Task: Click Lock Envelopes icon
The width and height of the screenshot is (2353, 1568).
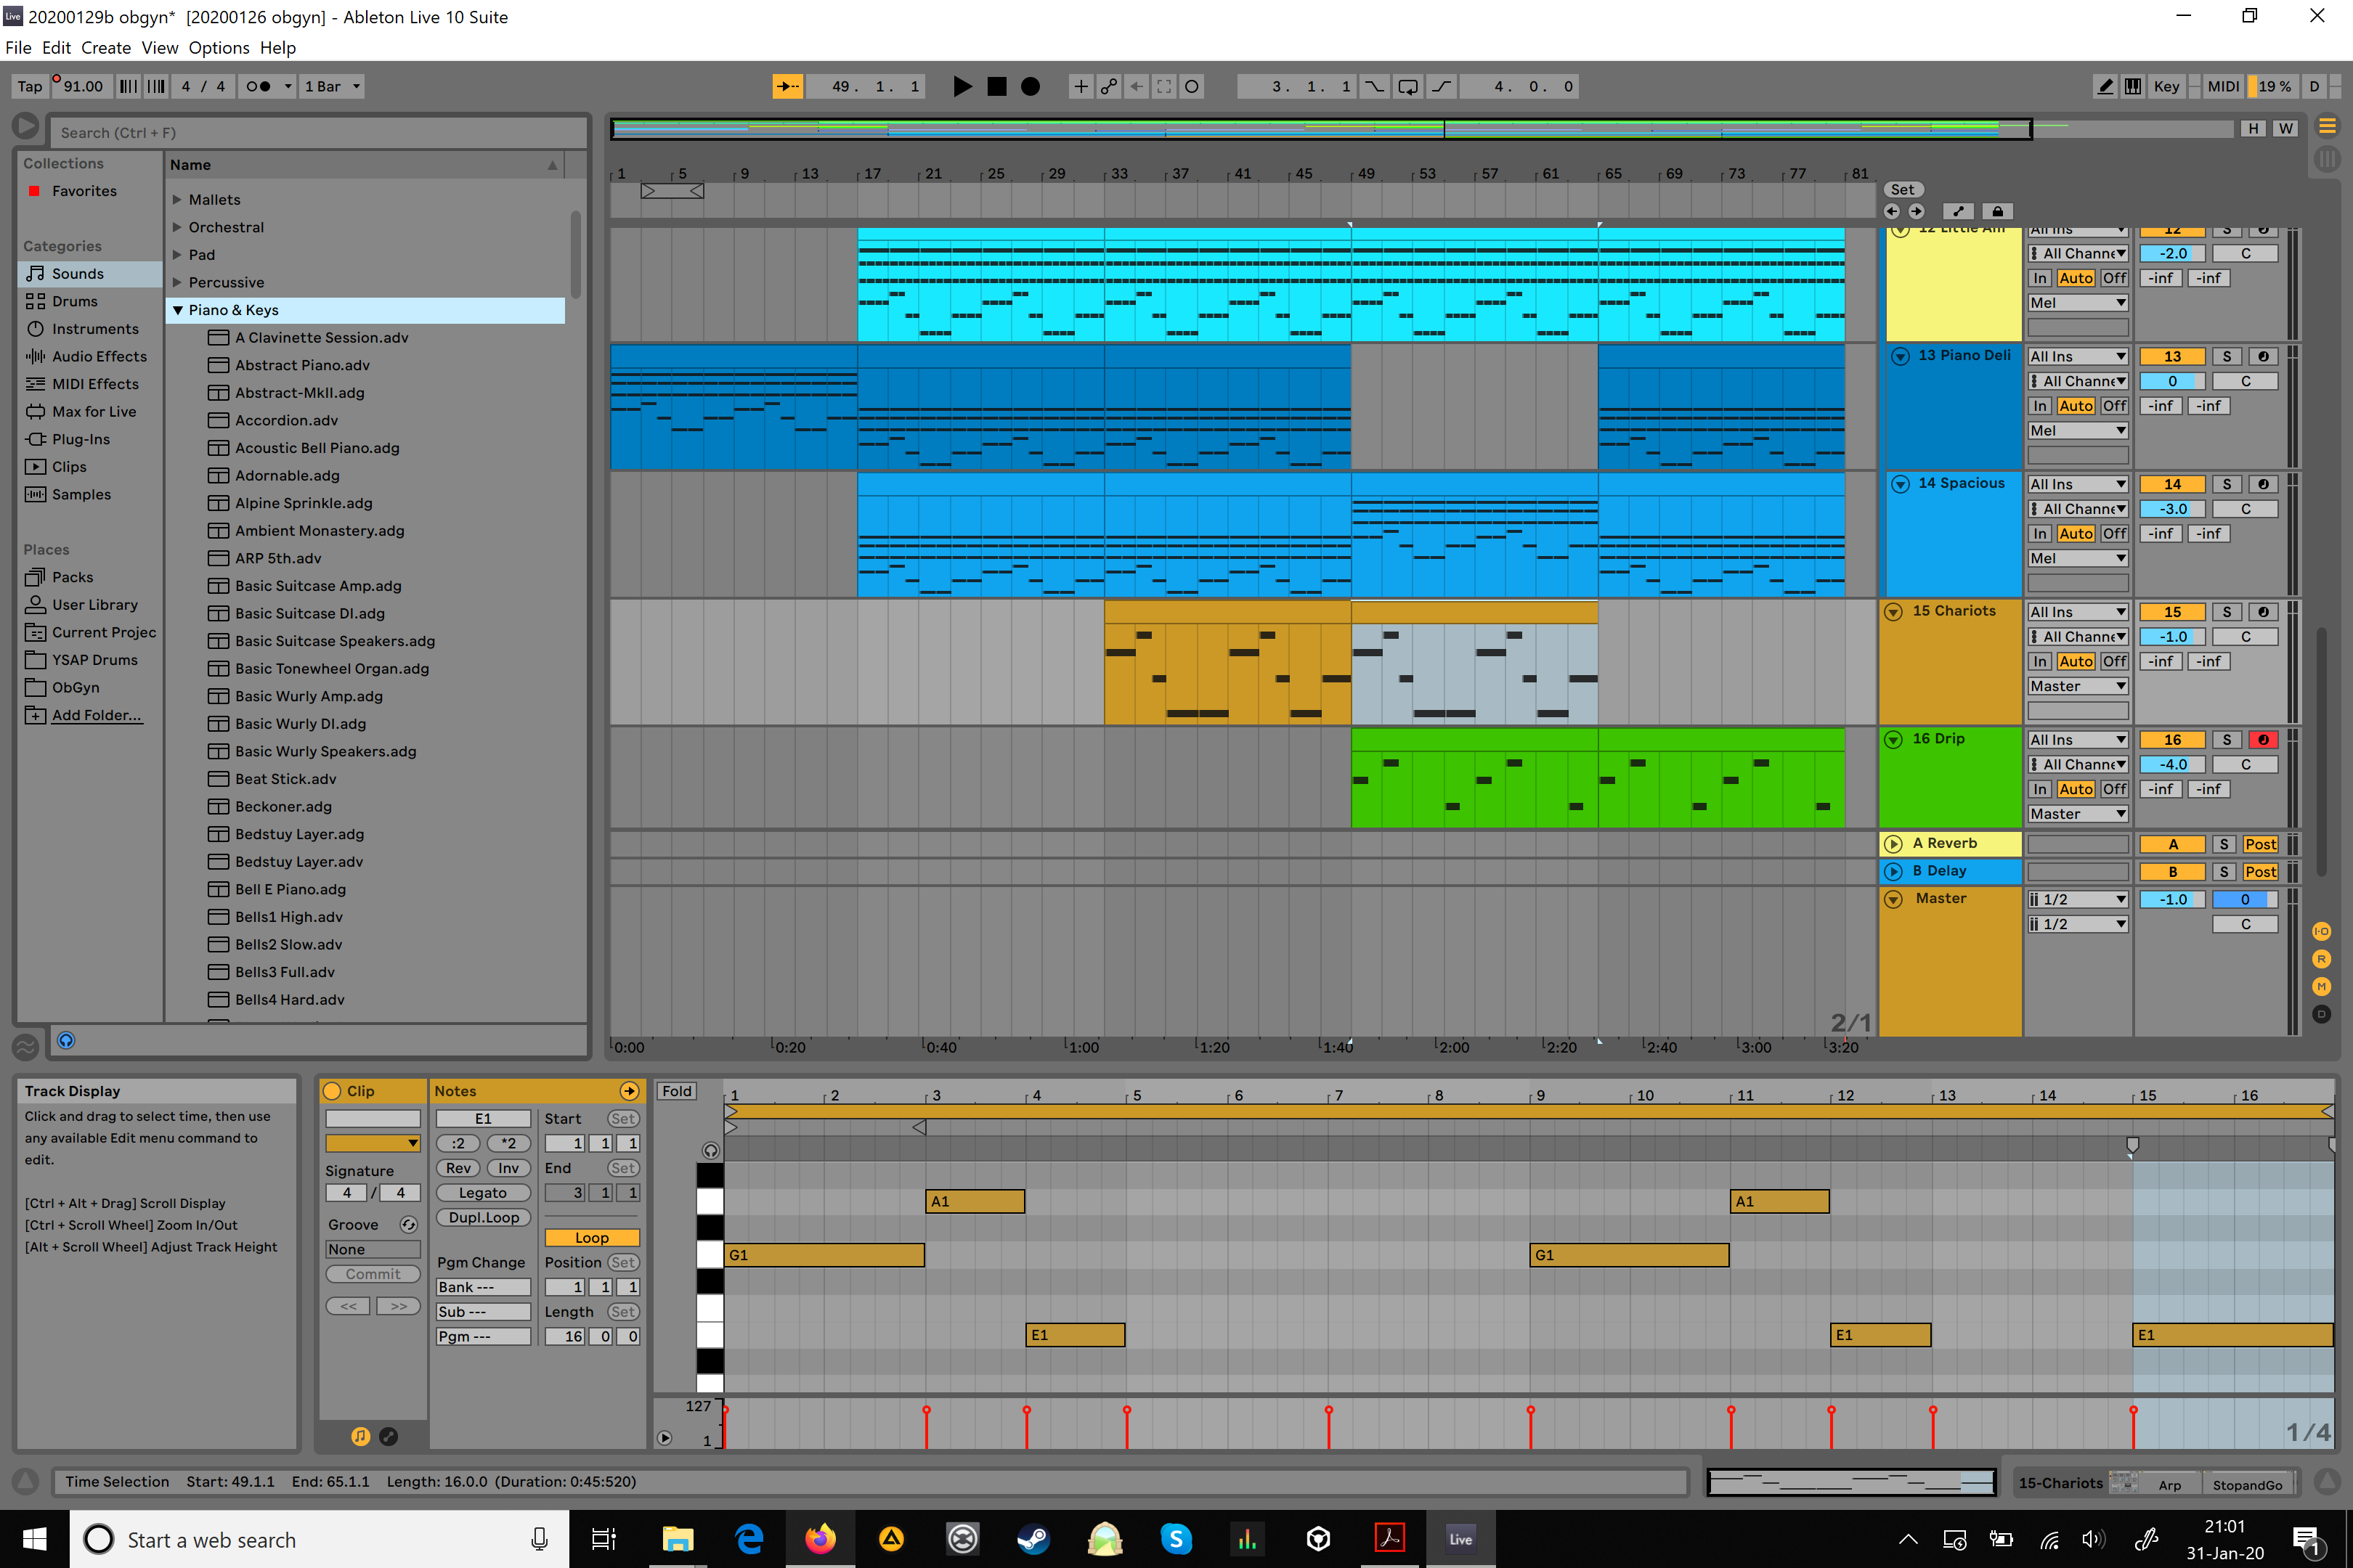Action: coord(1997,212)
